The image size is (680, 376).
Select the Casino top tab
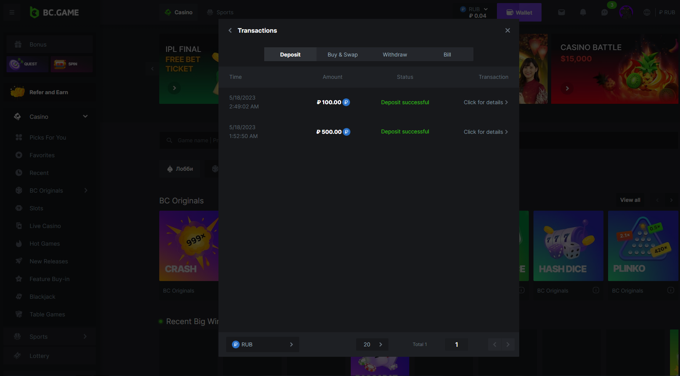[x=178, y=12]
